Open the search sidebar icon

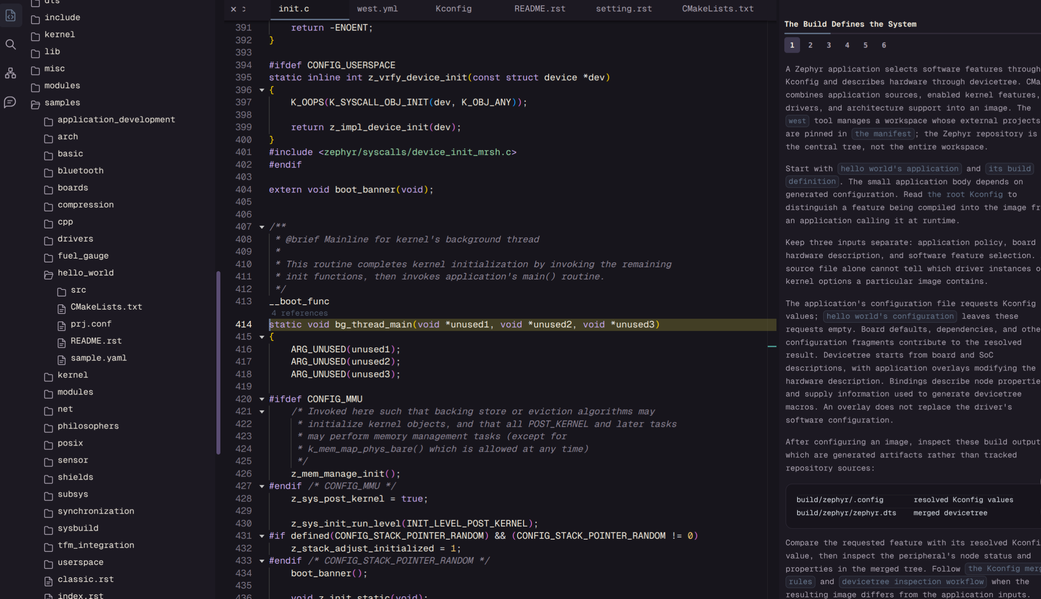(10, 44)
